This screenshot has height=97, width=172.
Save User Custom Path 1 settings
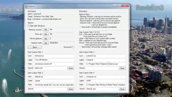(71, 68)
